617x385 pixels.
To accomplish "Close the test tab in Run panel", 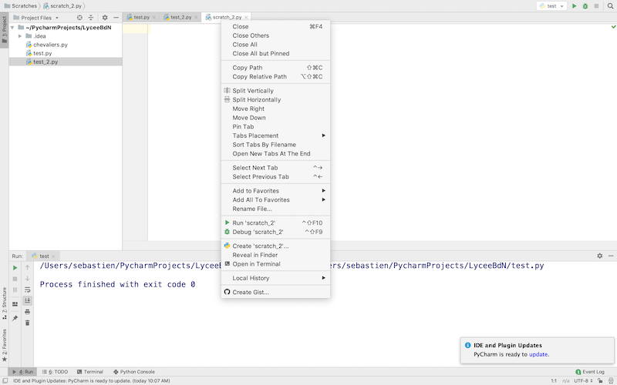I will [x=53, y=256].
